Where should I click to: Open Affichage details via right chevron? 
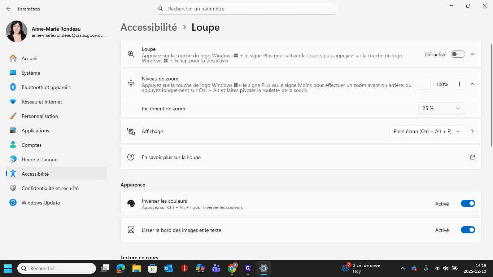[x=472, y=131]
